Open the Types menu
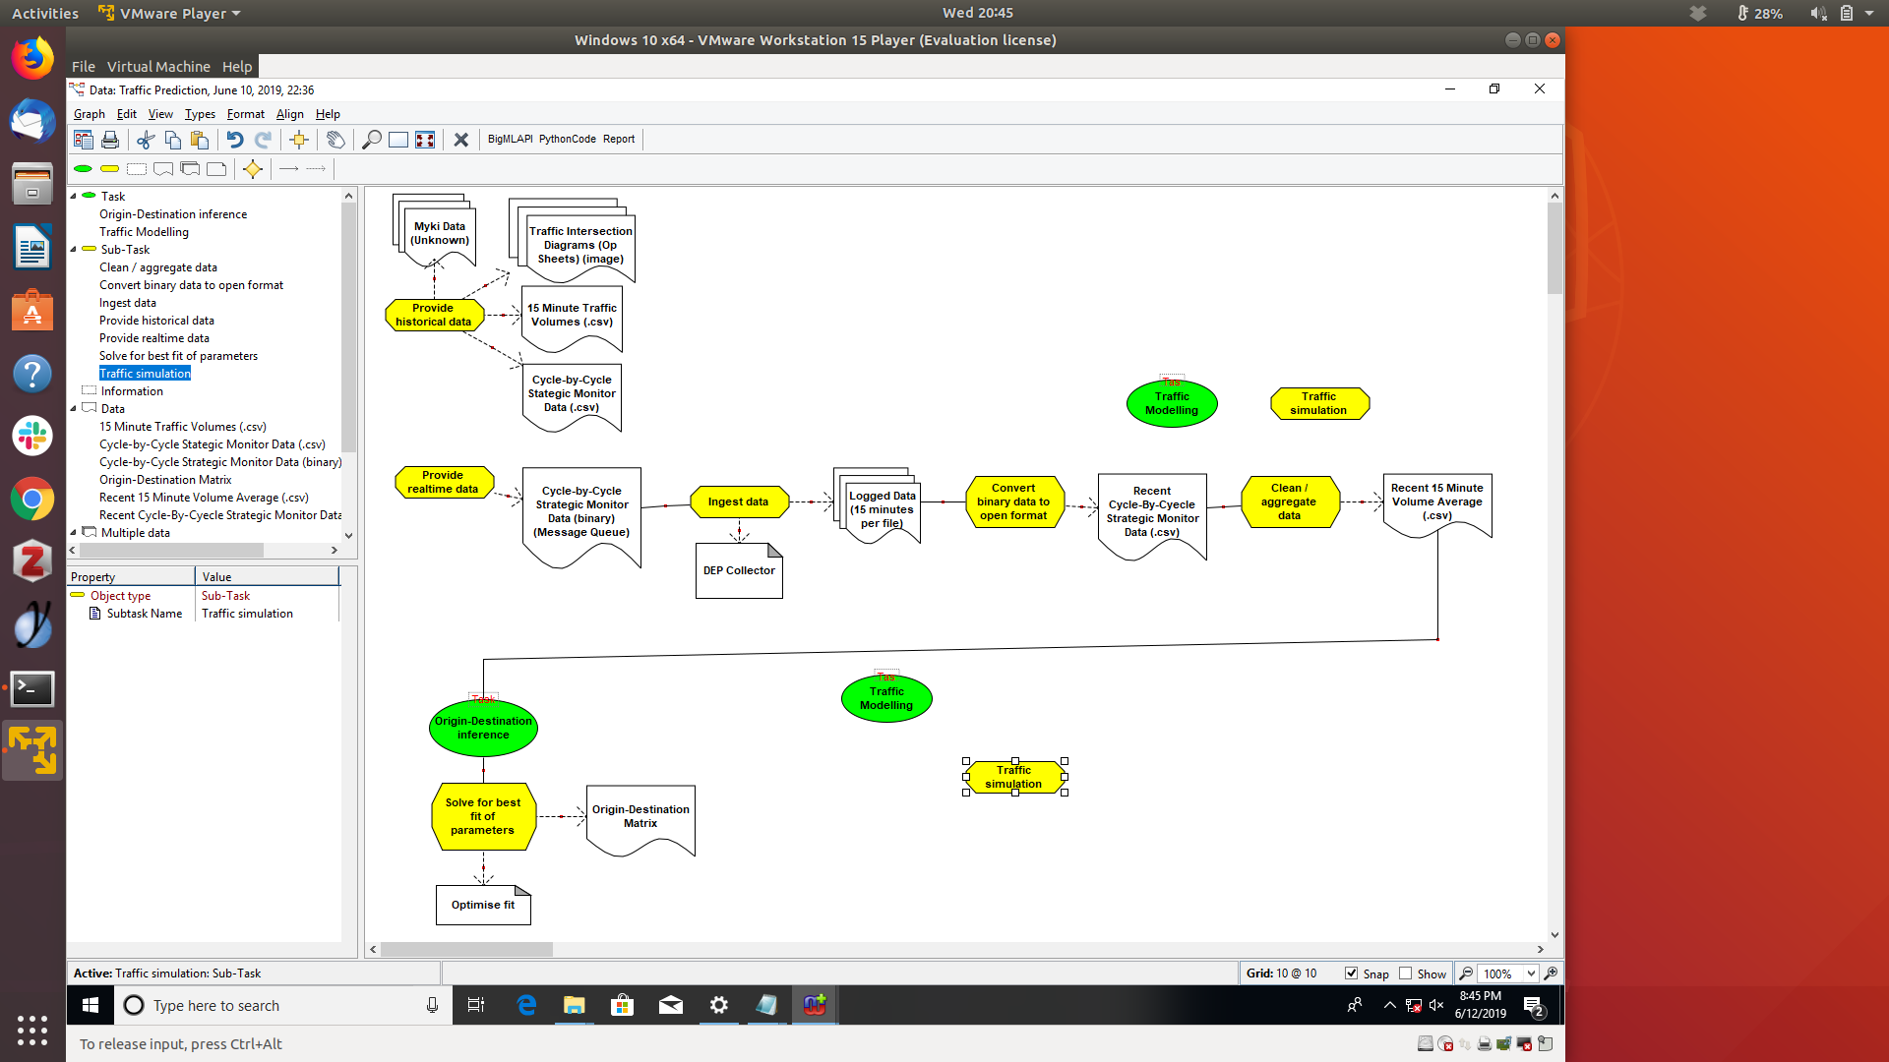The width and height of the screenshot is (1889, 1062). pyautogui.click(x=200, y=114)
